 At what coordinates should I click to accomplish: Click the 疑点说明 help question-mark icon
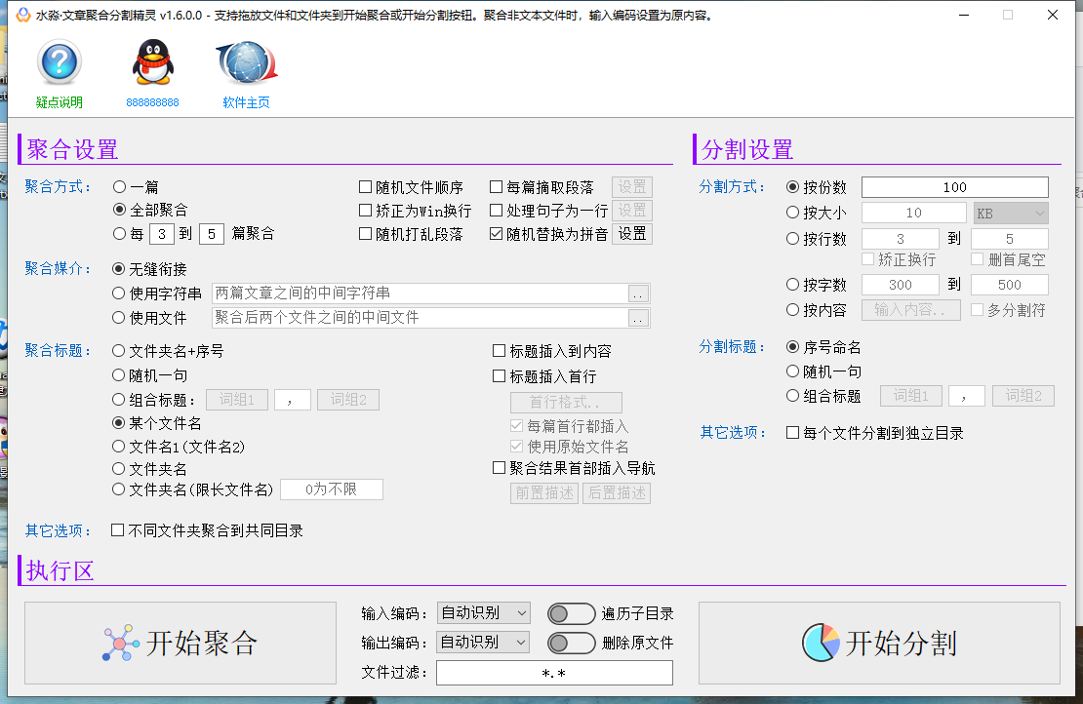tap(59, 63)
